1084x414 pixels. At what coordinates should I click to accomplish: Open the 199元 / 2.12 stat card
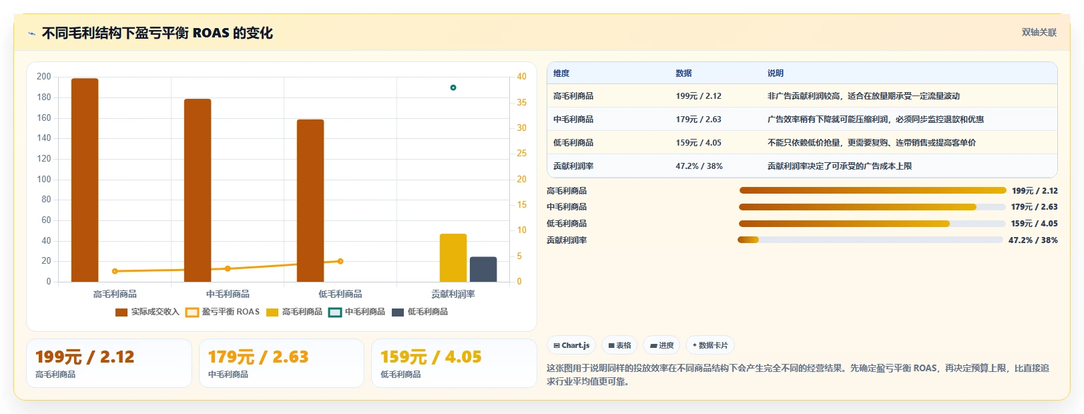109,363
